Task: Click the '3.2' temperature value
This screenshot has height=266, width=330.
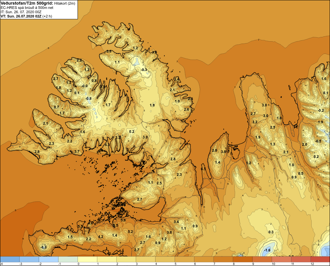Action: pos(255,122)
